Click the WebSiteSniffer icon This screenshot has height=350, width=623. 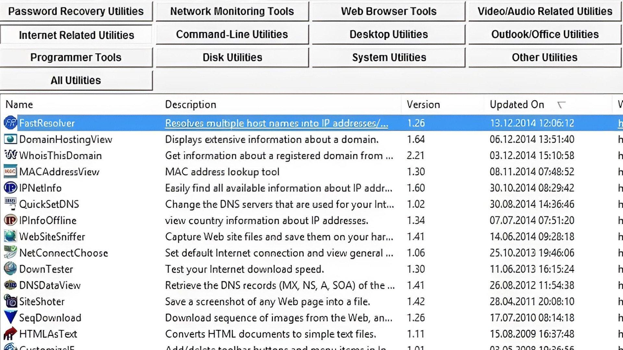click(x=10, y=236)
